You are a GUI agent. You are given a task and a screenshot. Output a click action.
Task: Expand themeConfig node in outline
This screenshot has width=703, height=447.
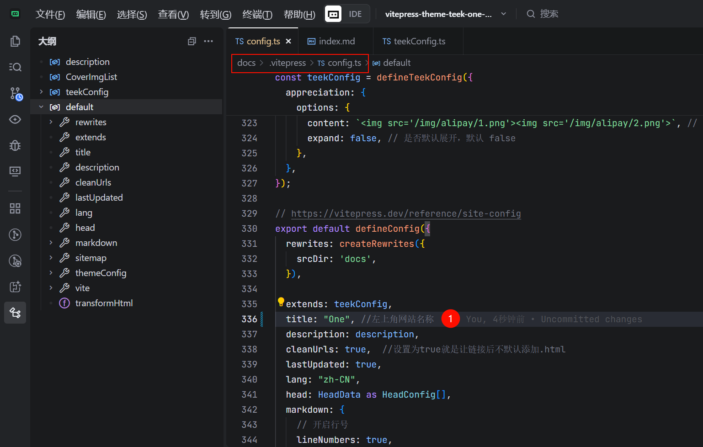point(51,273)
